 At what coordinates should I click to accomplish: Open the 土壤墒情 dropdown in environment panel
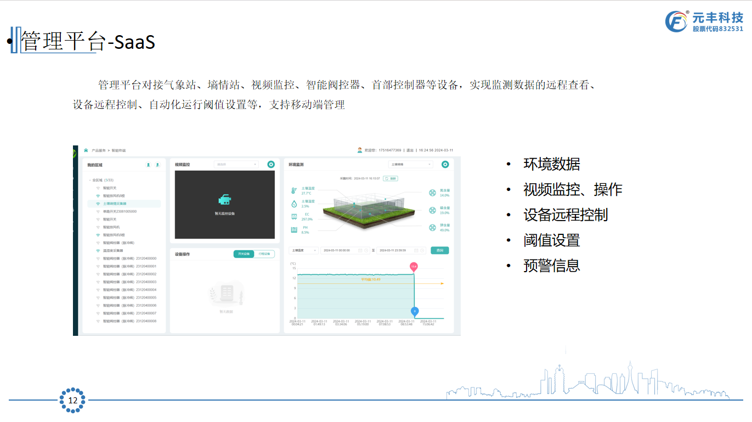tap(410, 164)
